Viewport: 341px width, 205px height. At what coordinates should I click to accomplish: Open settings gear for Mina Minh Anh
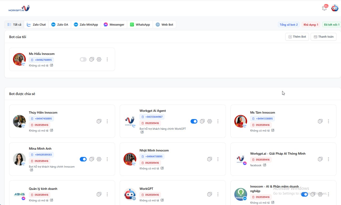99,159
